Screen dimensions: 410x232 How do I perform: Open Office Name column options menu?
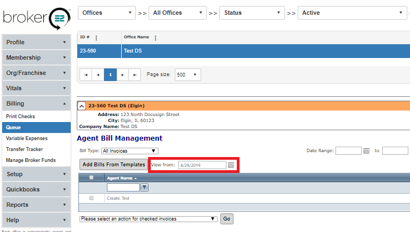point(156,38)
